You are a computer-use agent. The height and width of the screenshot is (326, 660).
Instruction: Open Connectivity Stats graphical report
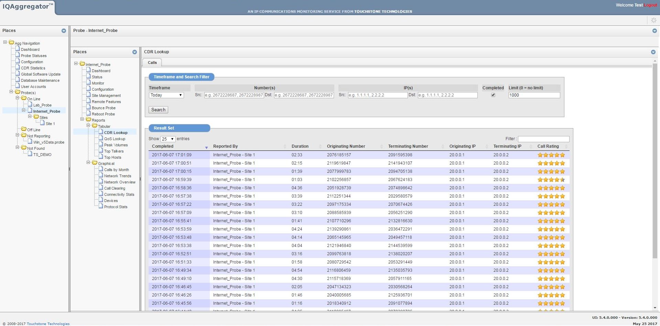point(119,194)
